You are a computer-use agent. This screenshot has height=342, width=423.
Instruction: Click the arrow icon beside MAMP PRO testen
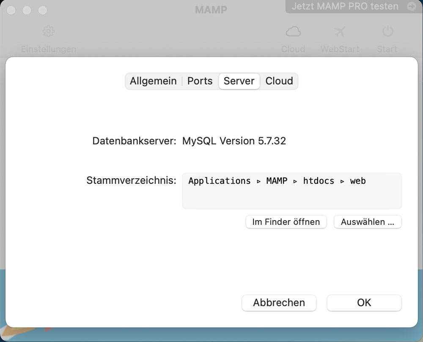point(412,6)
